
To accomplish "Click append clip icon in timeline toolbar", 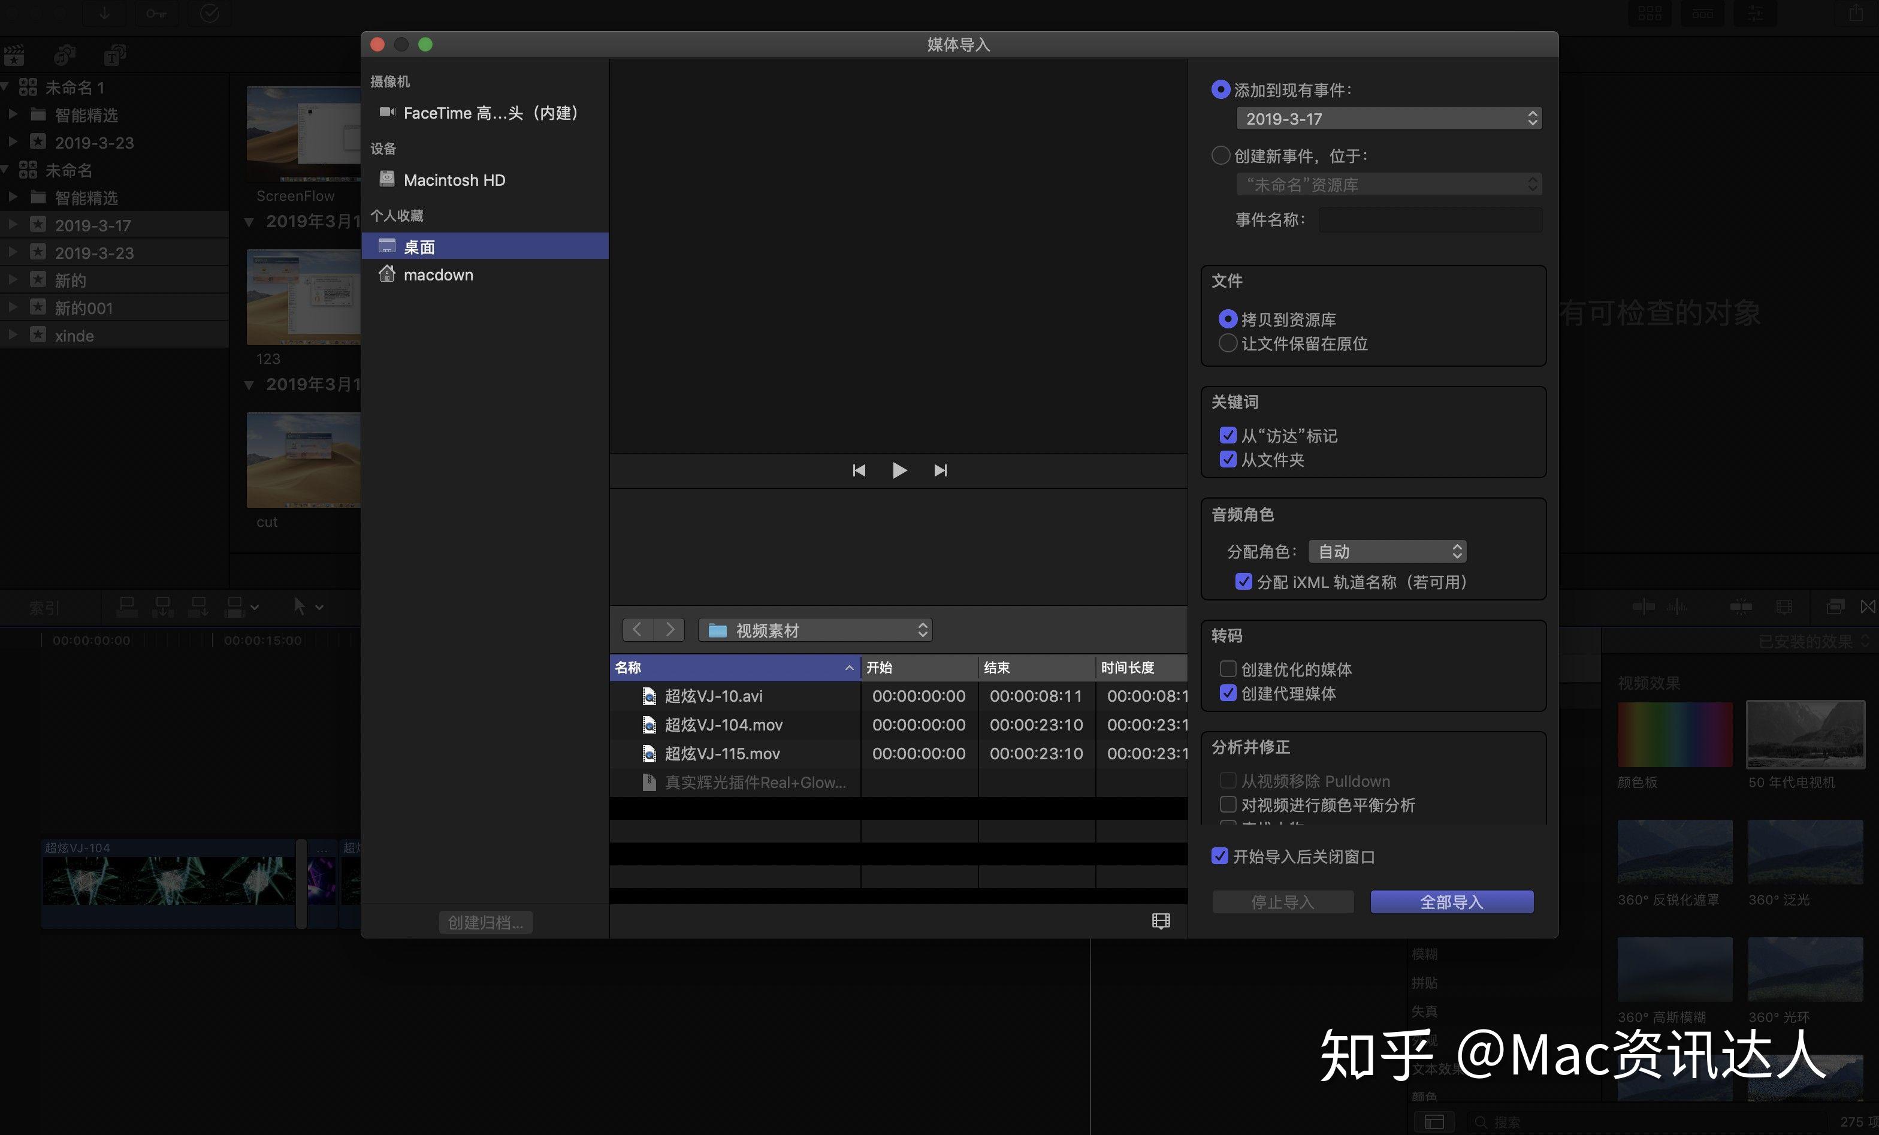I will (198, 607).
